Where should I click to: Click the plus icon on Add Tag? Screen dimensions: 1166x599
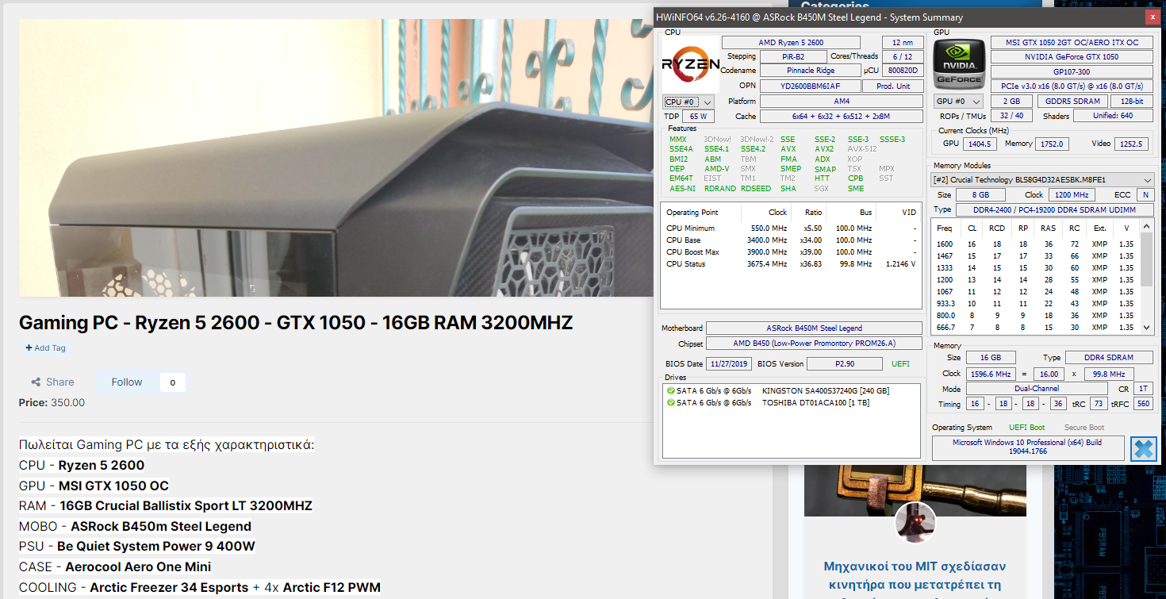[x=29, y=347]
